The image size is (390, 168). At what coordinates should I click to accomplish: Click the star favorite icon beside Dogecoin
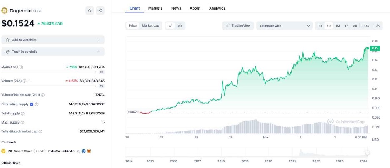coord(90,11)
